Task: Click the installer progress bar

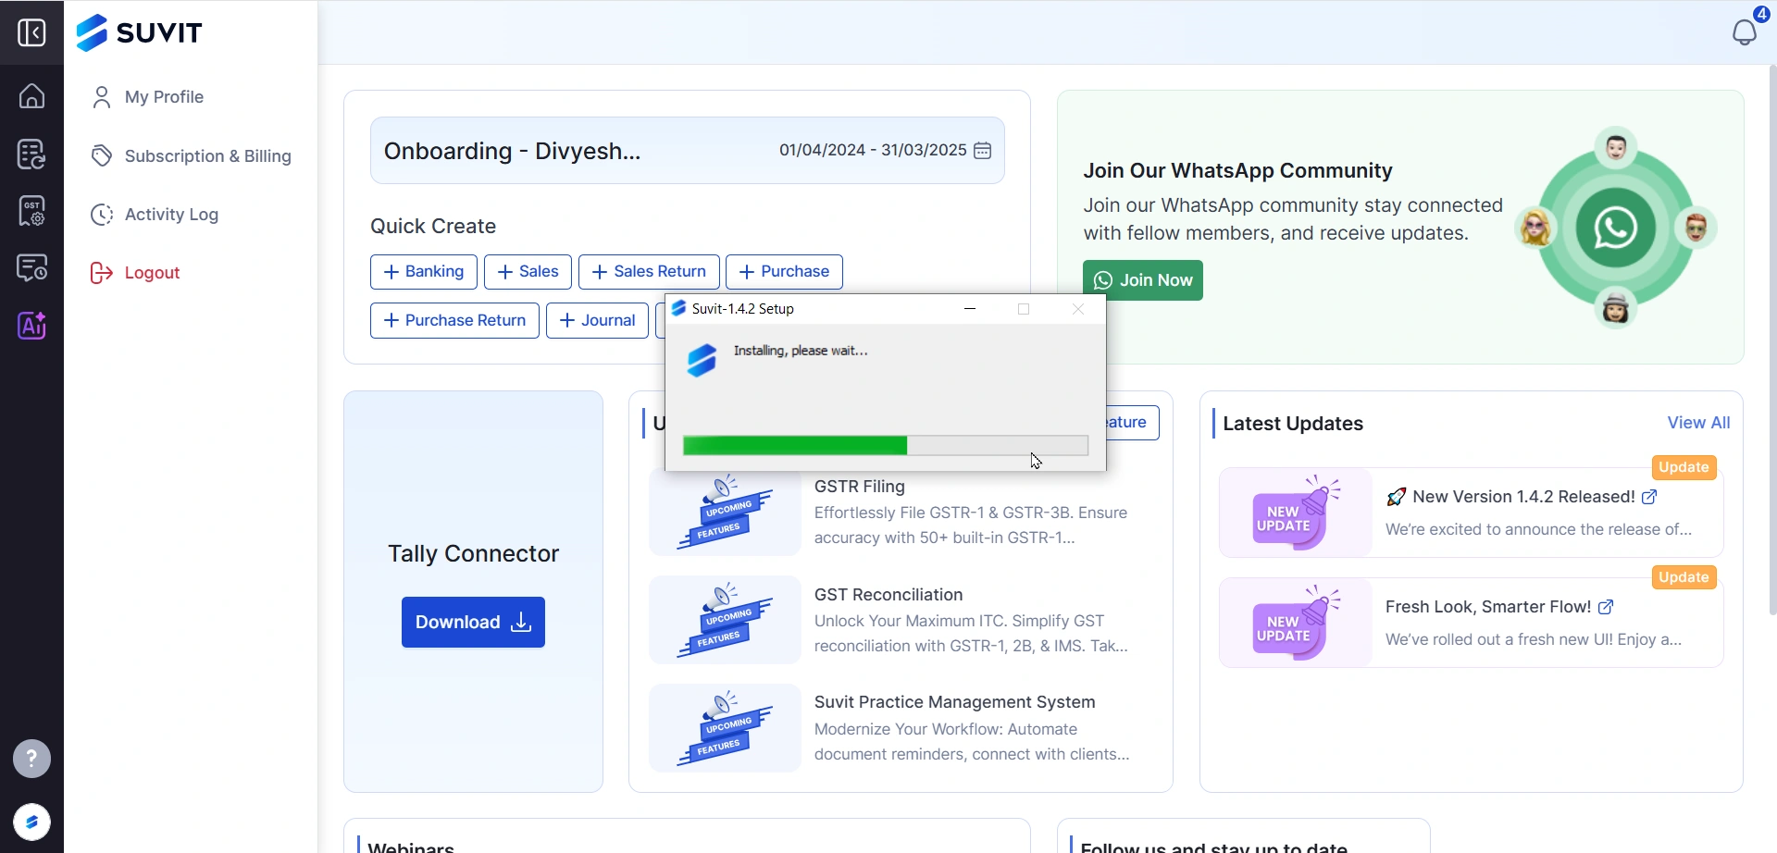Action: [x=886, y=446]
